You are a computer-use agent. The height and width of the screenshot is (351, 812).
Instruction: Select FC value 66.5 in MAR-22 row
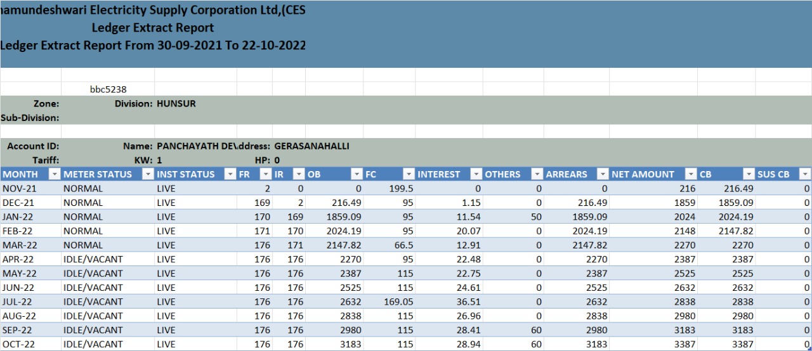[x=390, y=245]
